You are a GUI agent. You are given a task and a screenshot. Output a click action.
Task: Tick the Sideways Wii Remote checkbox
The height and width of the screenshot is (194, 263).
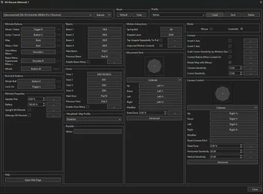coord(29,115)
